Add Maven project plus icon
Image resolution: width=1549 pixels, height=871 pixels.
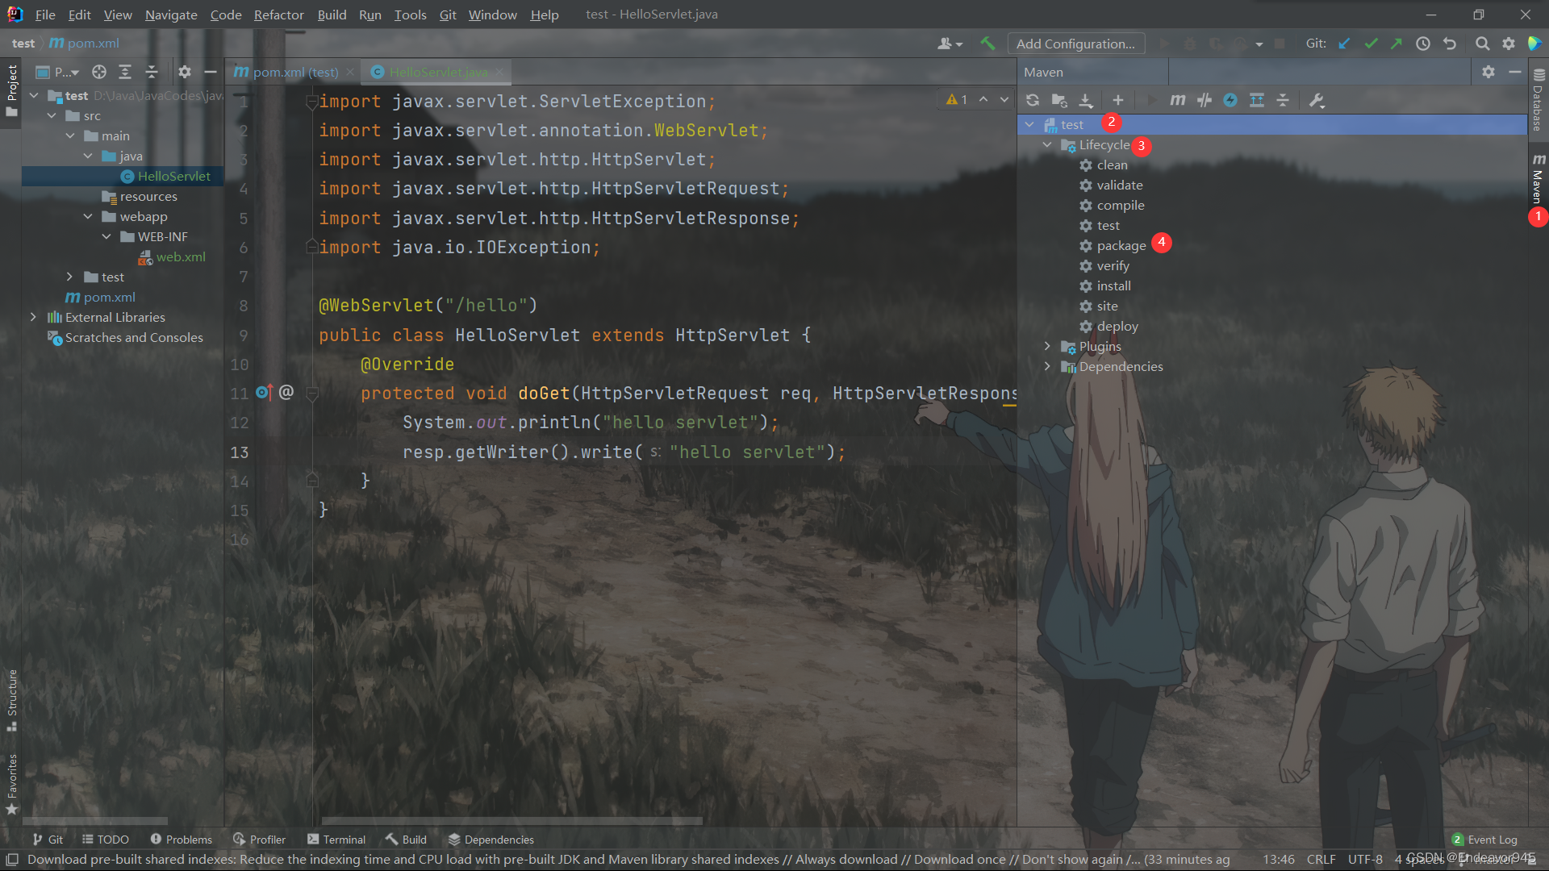(1118, 100)
